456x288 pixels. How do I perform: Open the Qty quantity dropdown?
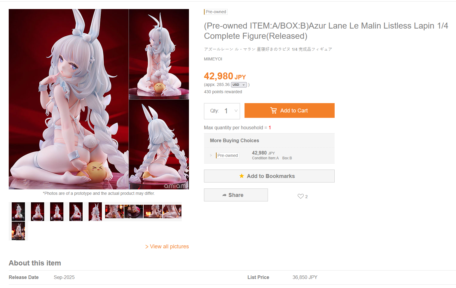[222, 111]
